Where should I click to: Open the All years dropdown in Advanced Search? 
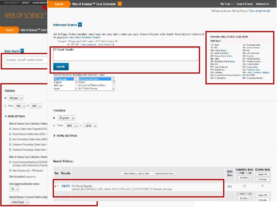(x=66, y=118)
